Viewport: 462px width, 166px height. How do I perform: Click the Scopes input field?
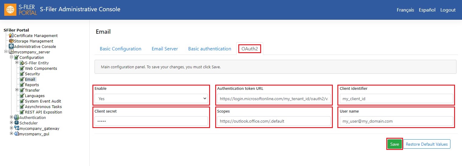(x=274, y=121)
